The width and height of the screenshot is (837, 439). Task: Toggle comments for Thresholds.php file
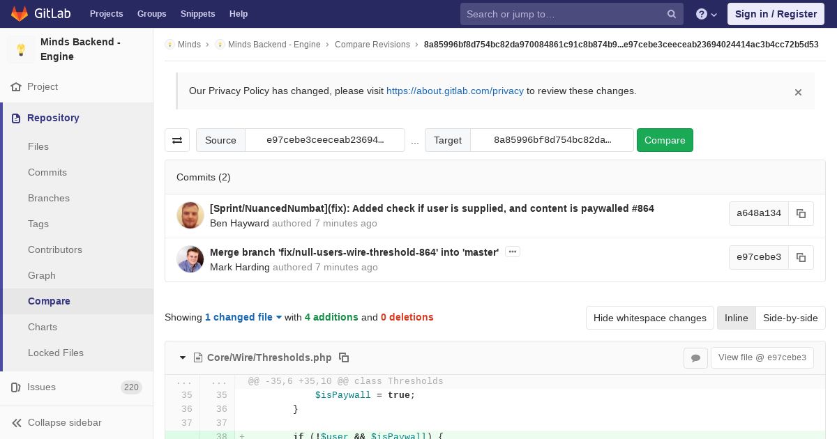coord(695,358)
